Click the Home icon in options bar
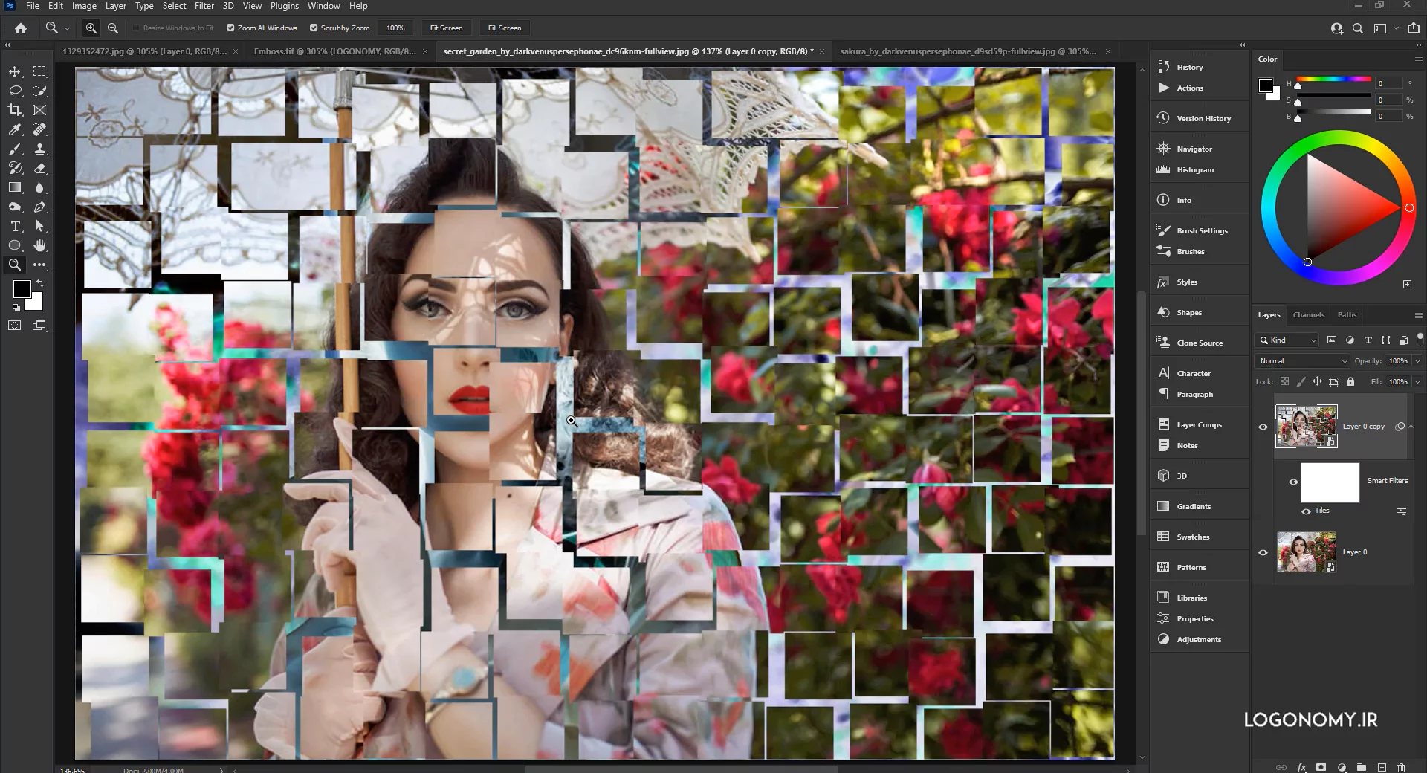Image resolution: width=1427 pixels, height=773 pixels. coord(21,28)
